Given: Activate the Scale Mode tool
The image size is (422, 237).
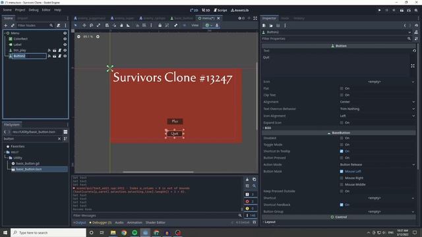Looking at the screenshot, I should coord(98,25).
